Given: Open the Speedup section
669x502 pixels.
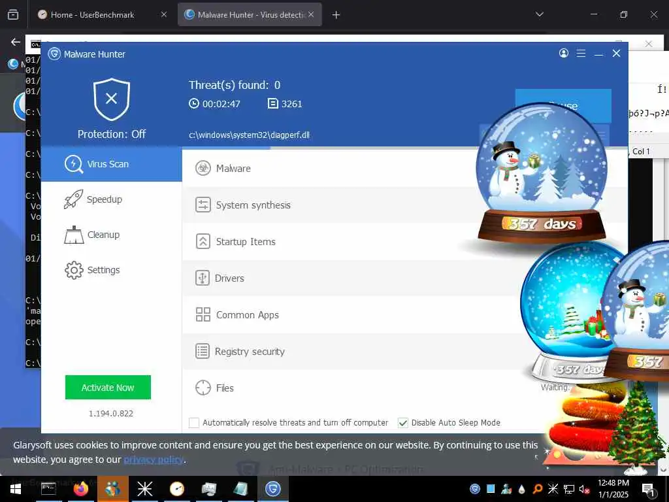Looking at the screenshot, I should (111, 199).
